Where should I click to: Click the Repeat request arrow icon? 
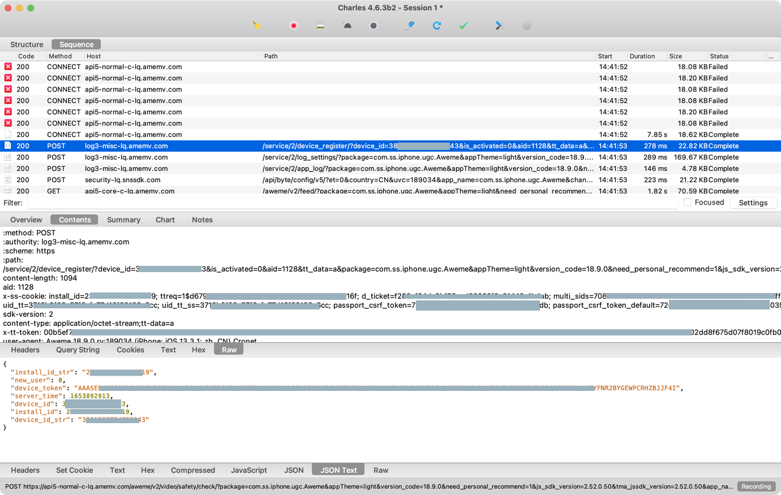pos(437,25)
